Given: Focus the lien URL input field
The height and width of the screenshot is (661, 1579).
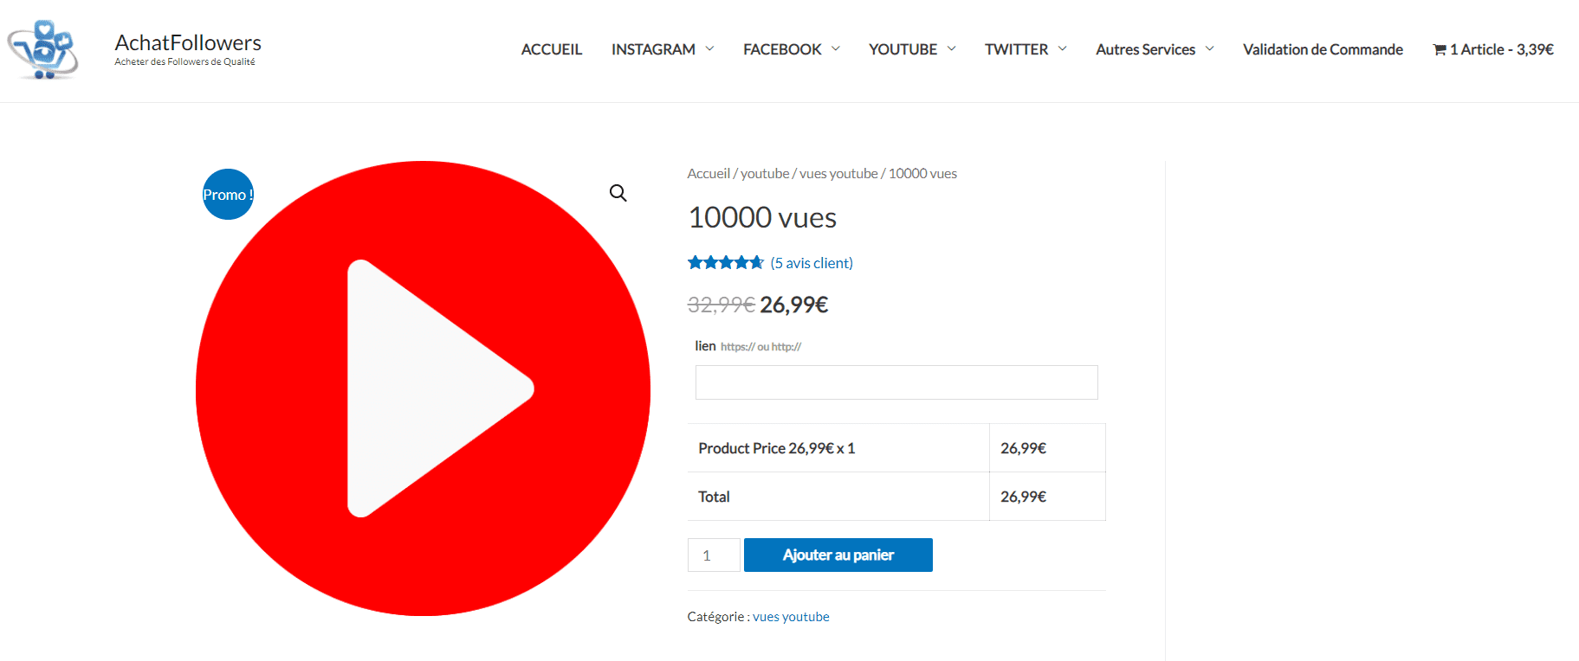Looking at the screenshot, I should (896, 382).
